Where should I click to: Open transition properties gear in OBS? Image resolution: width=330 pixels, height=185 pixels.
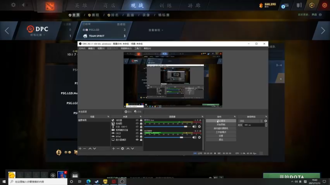pos(266,121)
